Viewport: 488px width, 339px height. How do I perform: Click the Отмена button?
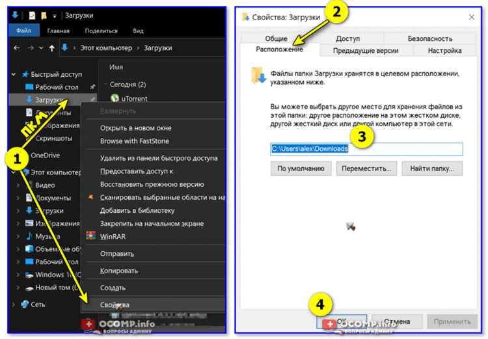click(x=397, y=321)
